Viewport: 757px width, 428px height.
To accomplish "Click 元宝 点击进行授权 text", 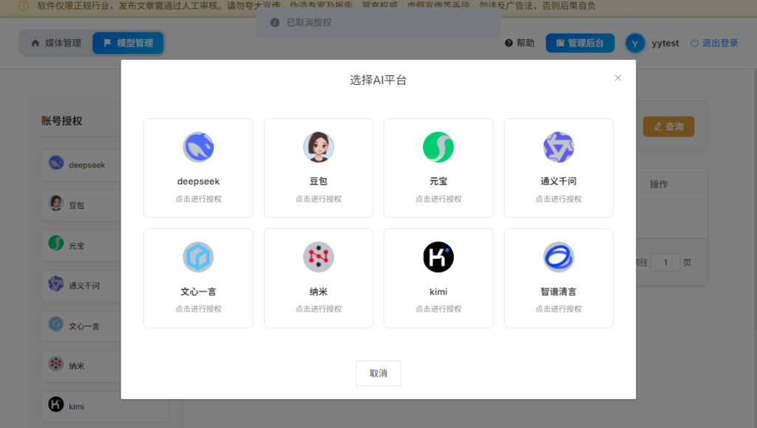I will click(x=438, y=199).
